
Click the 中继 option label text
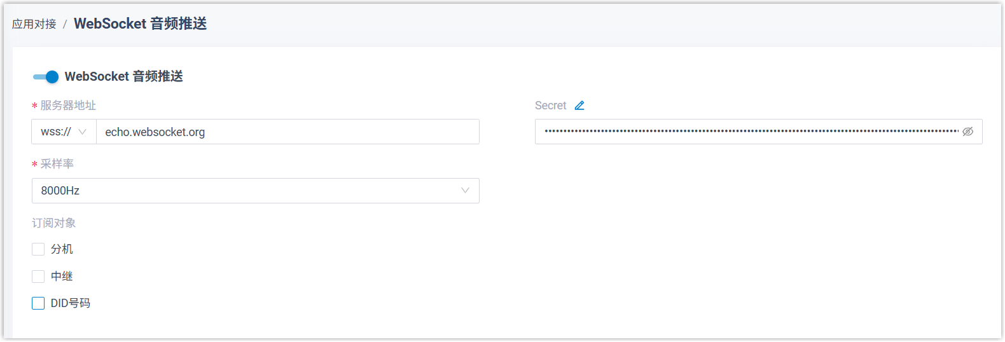point(62,277)
